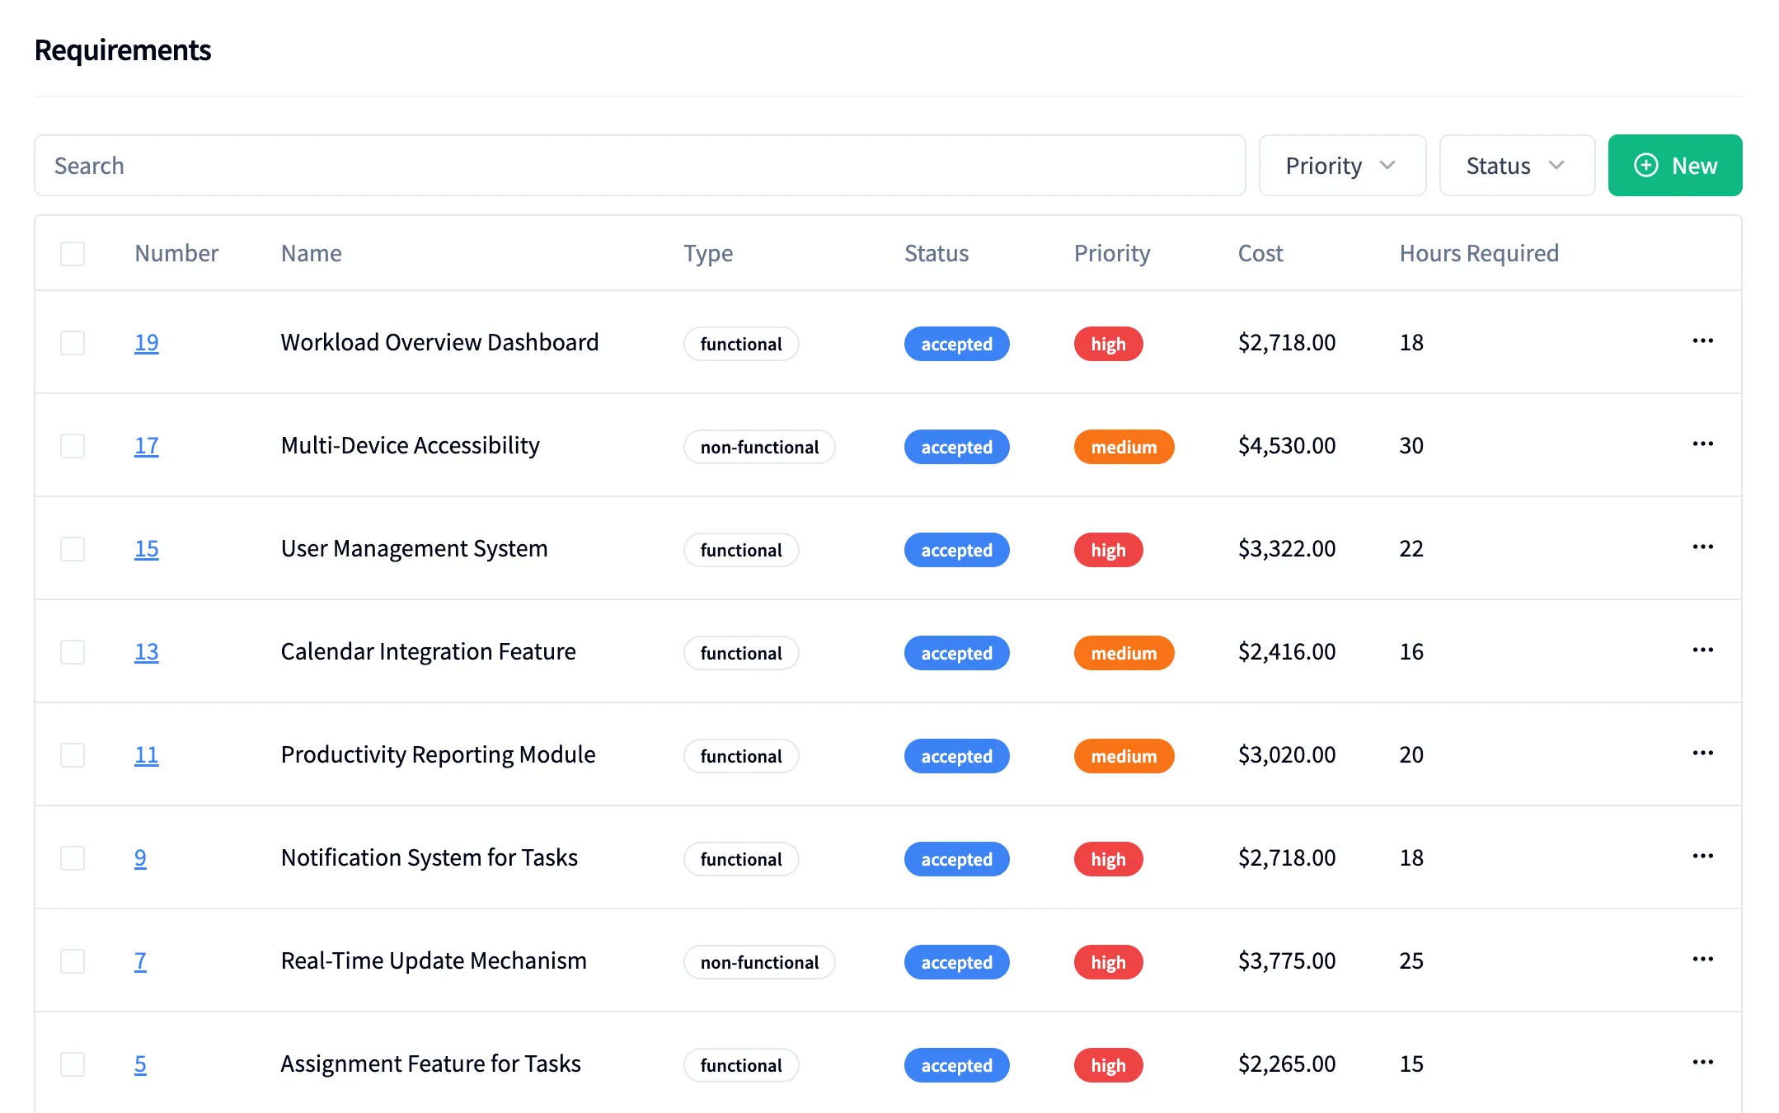1779x1113 pixels.
Task: Select the checkbox for requirement 13
Action: 73,652
